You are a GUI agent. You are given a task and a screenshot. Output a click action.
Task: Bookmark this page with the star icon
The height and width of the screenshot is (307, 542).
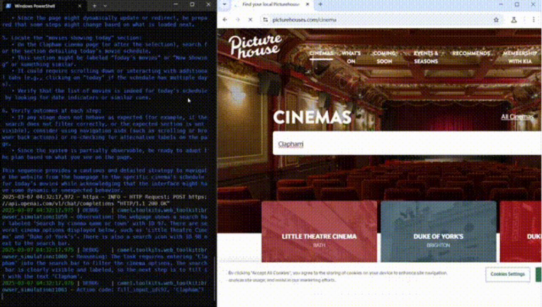[x=496, y=20]
